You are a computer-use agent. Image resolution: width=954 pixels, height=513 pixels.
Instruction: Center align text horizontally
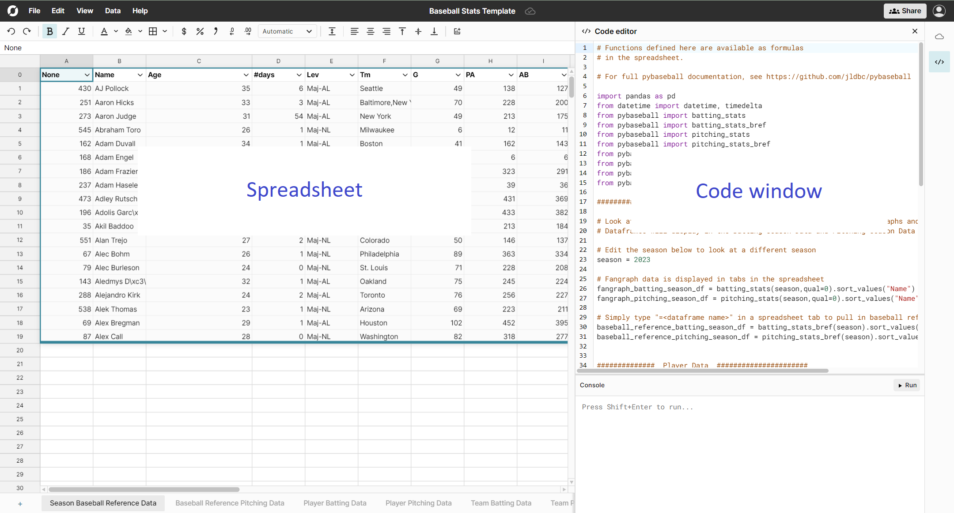click(370, 31)
